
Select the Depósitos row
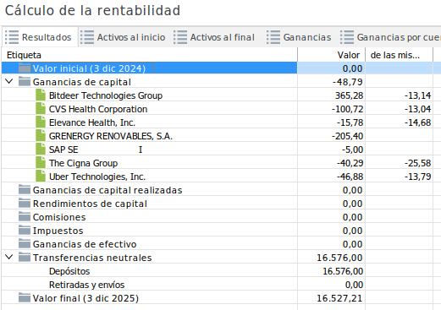(221, 271)
